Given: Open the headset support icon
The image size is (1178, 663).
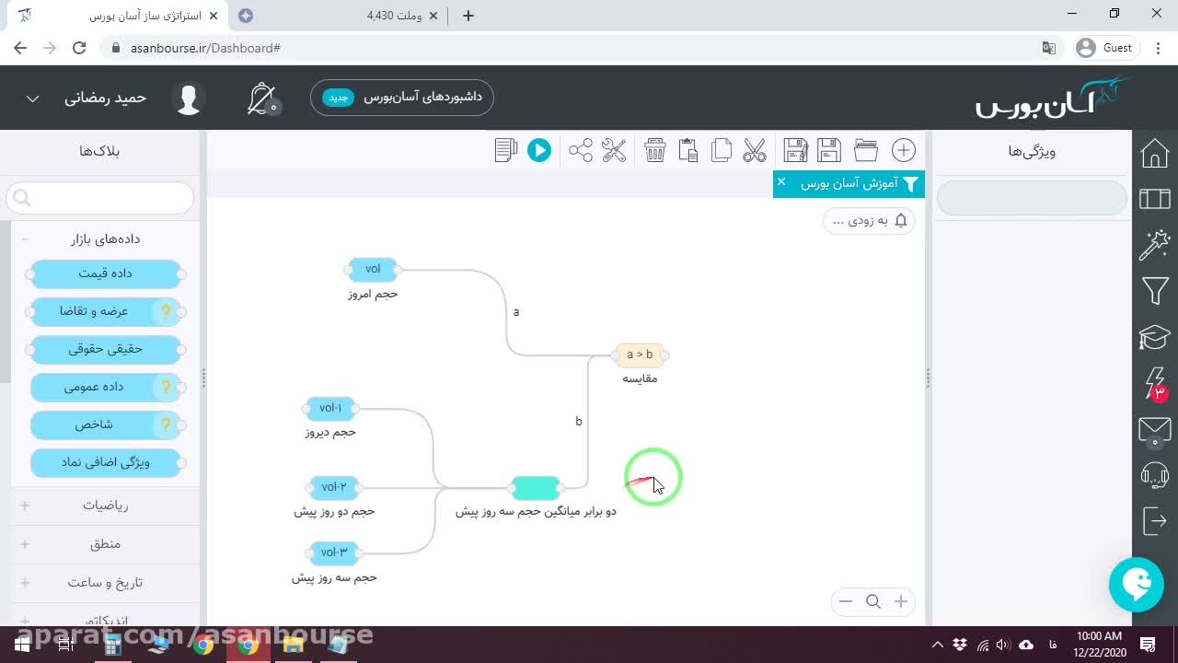Looking at the screenshot, I should [1155, 475].
